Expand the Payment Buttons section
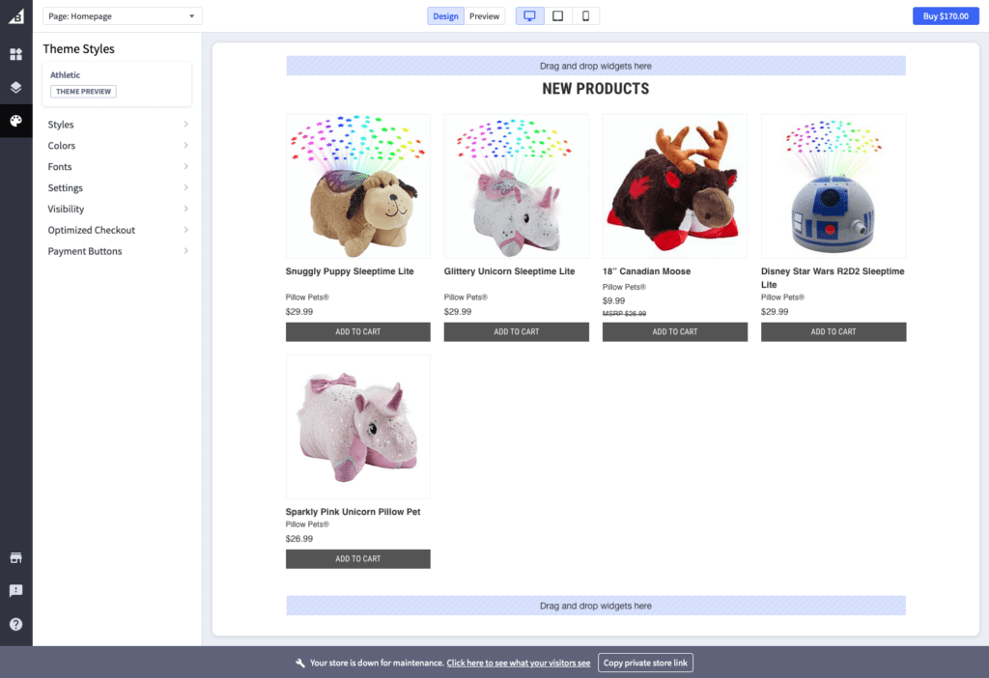The image size is (989, 678). [x=117, y=251]
